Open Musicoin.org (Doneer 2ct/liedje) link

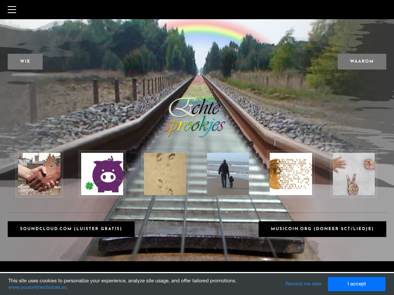coord(322,229)
